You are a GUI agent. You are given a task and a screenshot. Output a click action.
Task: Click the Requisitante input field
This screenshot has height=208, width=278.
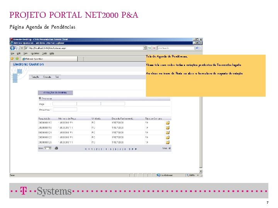tap(65, 109)
